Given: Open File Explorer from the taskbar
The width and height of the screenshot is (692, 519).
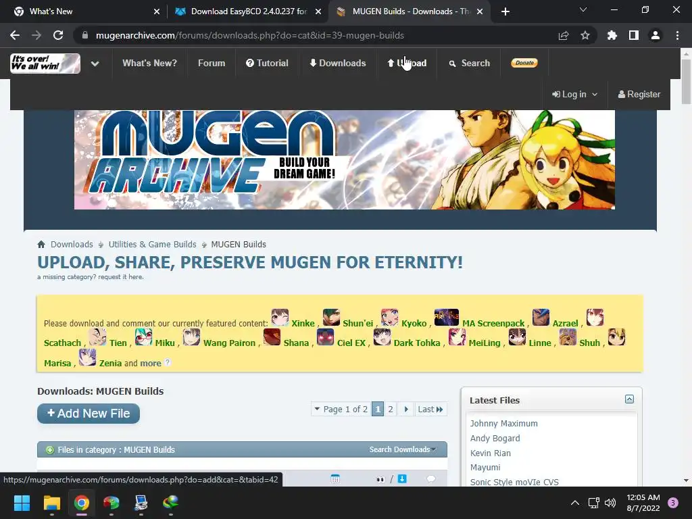Looking at the screenshot, I should point(51,503).
